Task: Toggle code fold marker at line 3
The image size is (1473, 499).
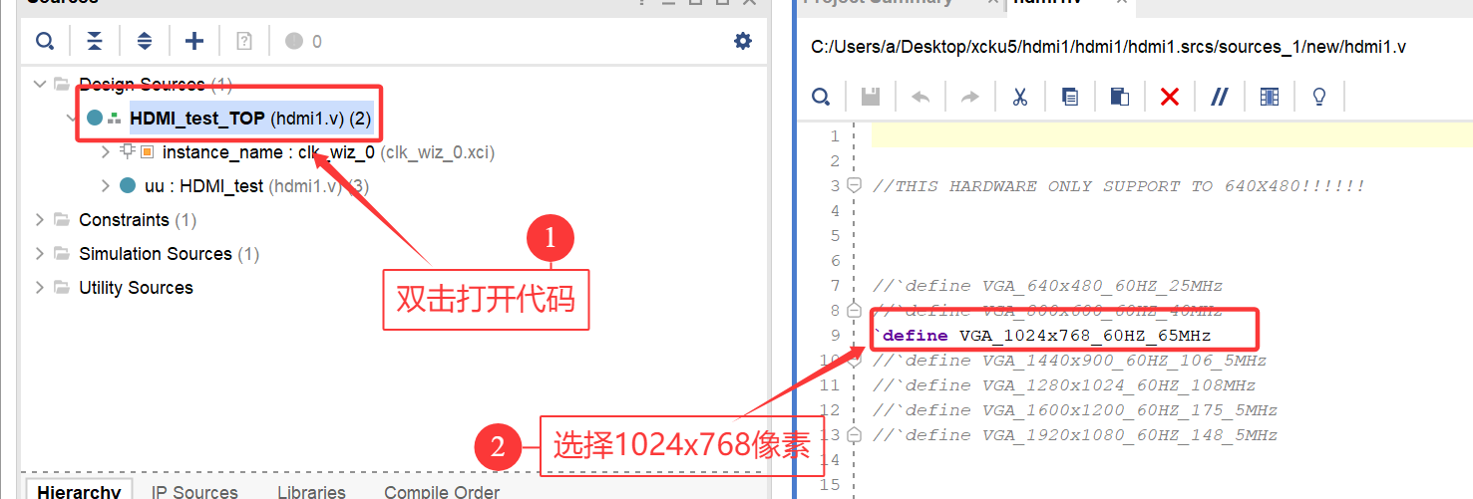Action: click(x=854, y=185)
